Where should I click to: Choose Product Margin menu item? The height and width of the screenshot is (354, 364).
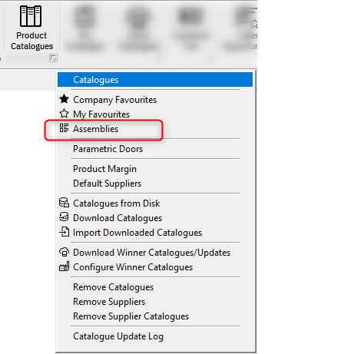pos(104,169)
